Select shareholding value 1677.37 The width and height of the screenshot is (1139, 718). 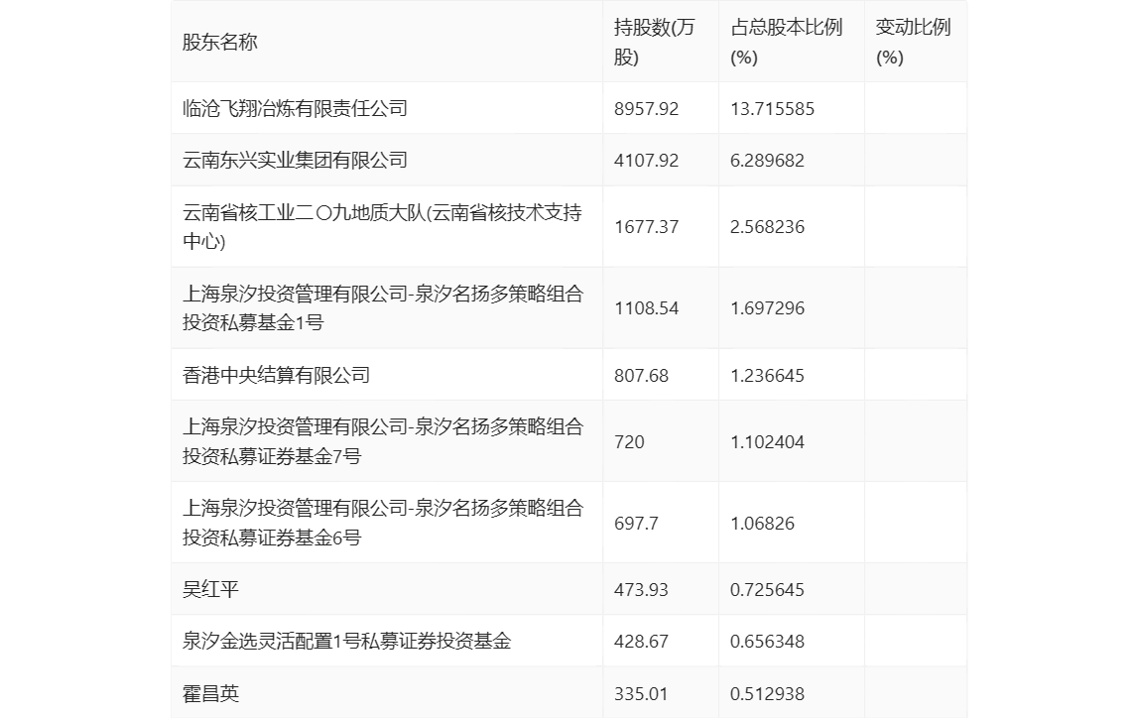click(647, 227)
